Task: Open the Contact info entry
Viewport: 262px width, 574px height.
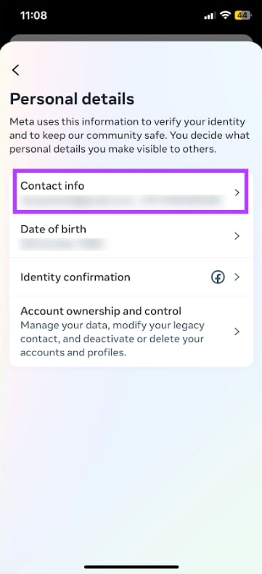Action: (131, 191)
